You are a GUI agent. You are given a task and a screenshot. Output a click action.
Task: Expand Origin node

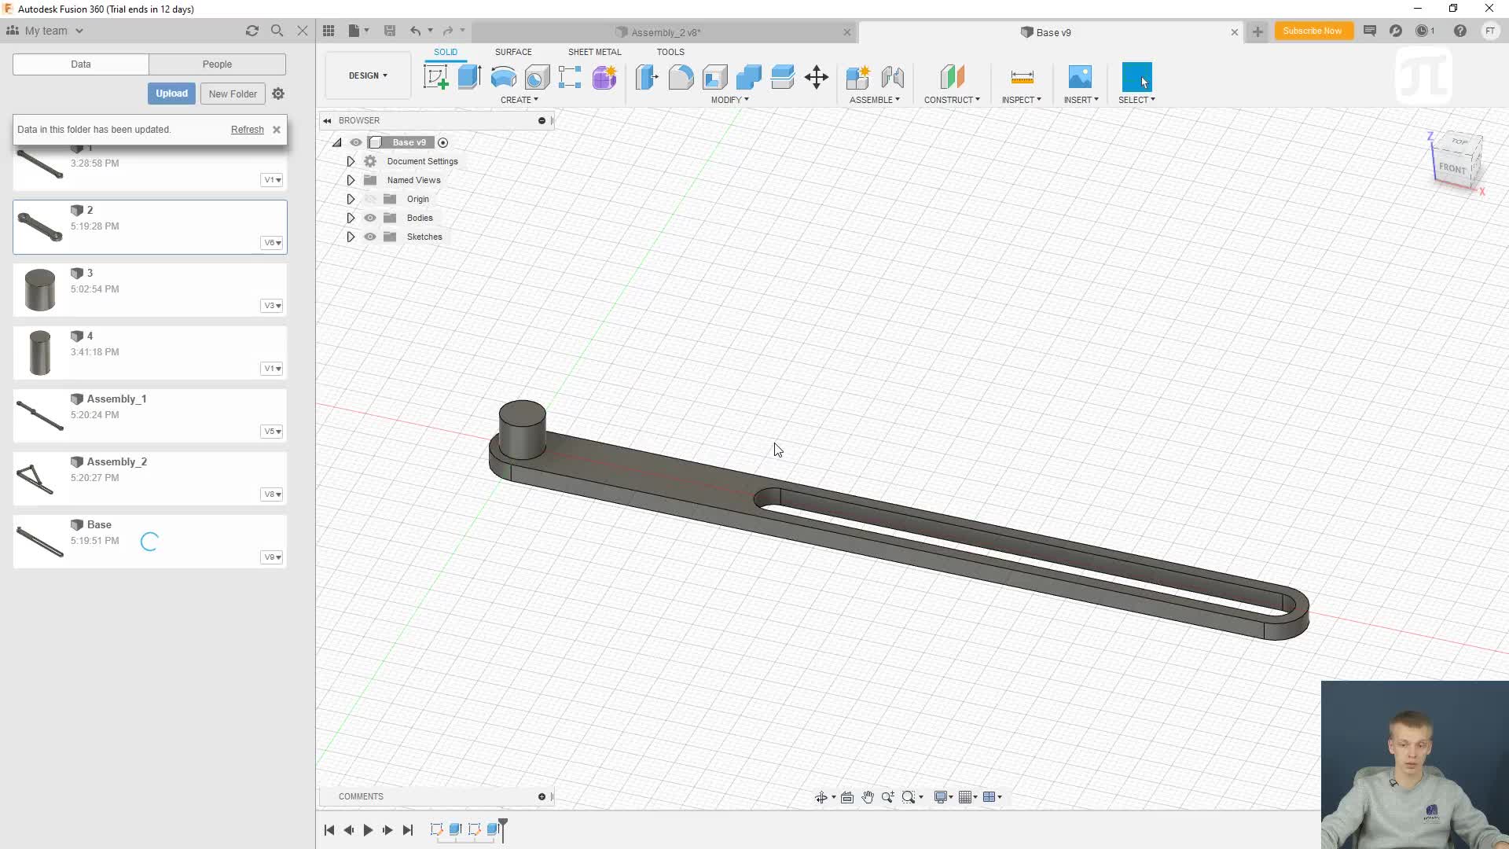(351, 199)
